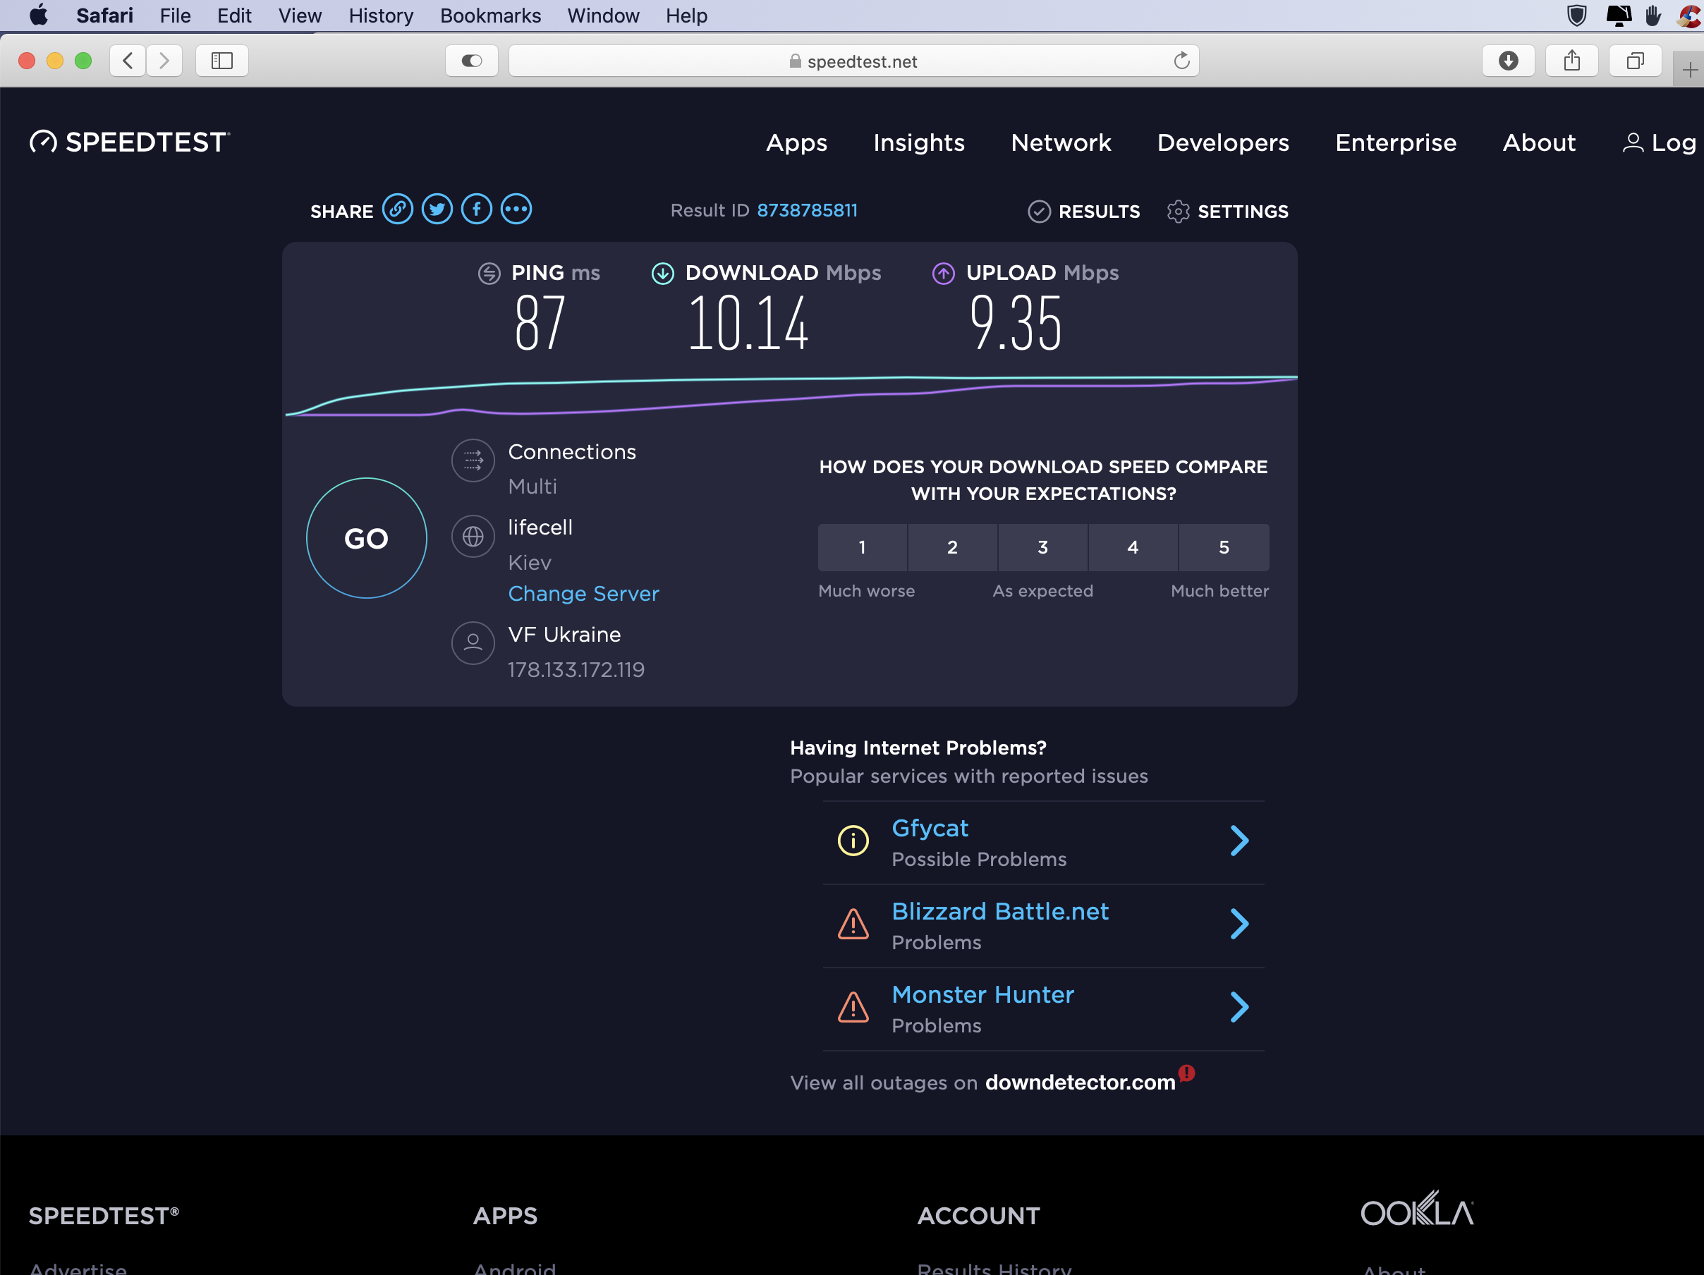Screen dimensions: 1704x1275
Task: Rate download speed as 5
Action: point(1224,547)
